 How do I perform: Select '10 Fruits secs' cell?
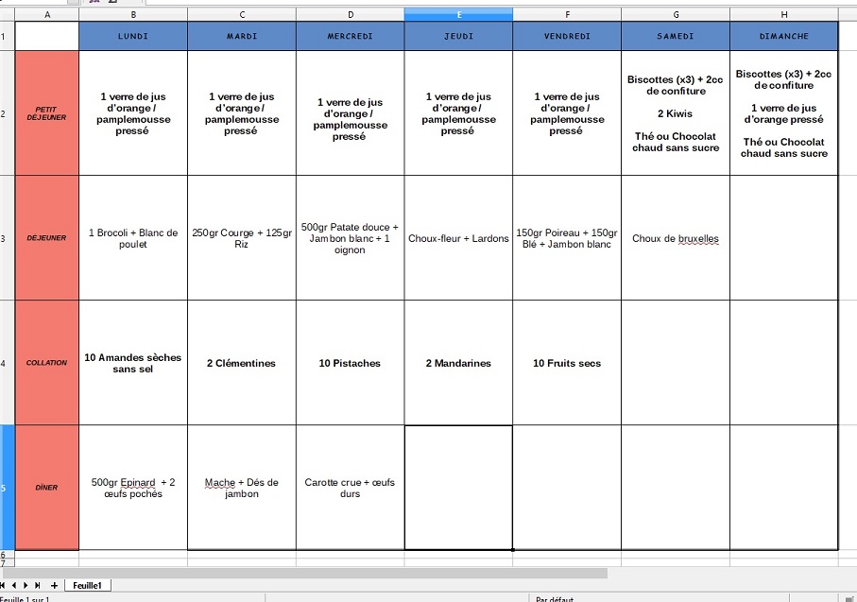tap(567, 363)
